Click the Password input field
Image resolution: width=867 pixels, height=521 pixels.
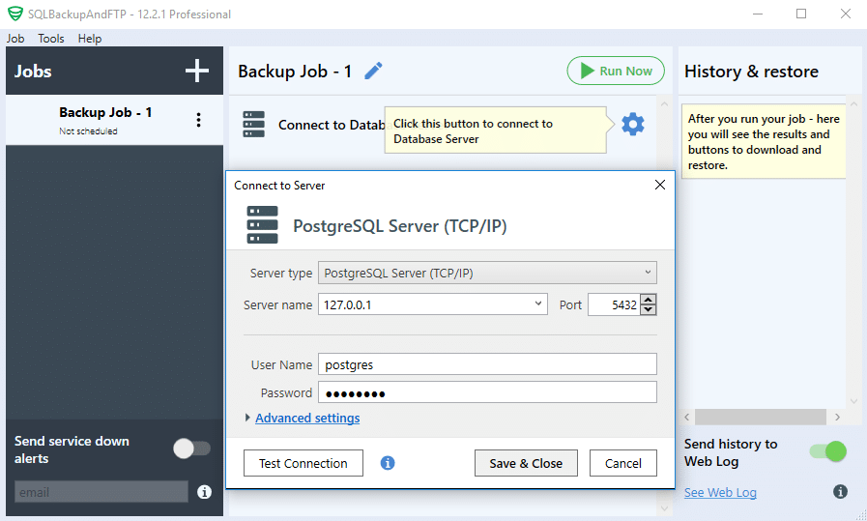click(487, 392)
